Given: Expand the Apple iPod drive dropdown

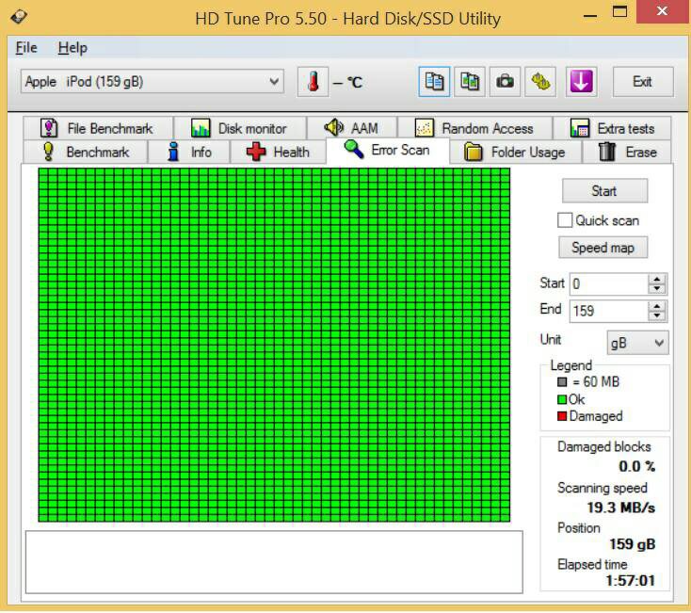Looking at the screenshot, I should click(274, 82).
